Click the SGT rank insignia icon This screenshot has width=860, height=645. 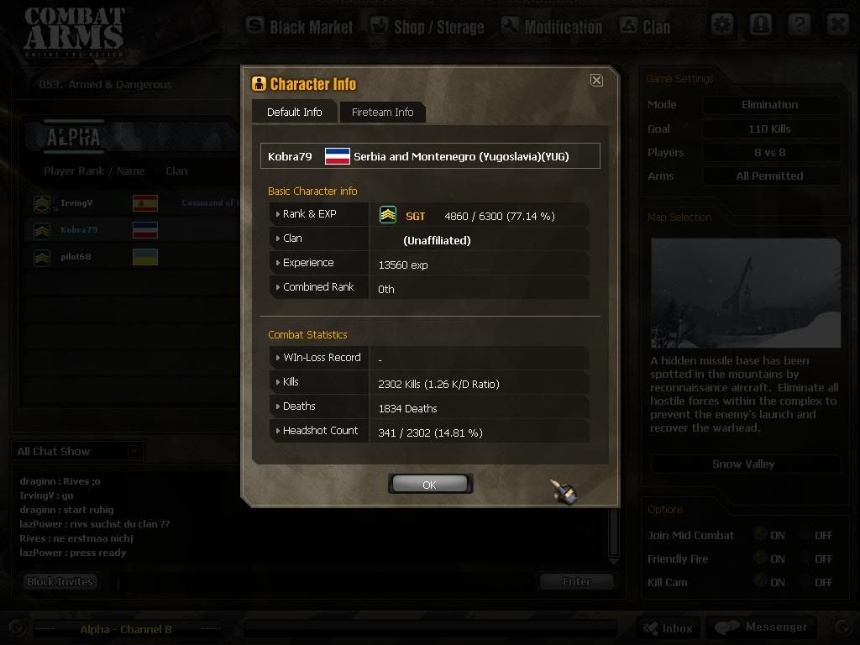[x=388, y=215]
